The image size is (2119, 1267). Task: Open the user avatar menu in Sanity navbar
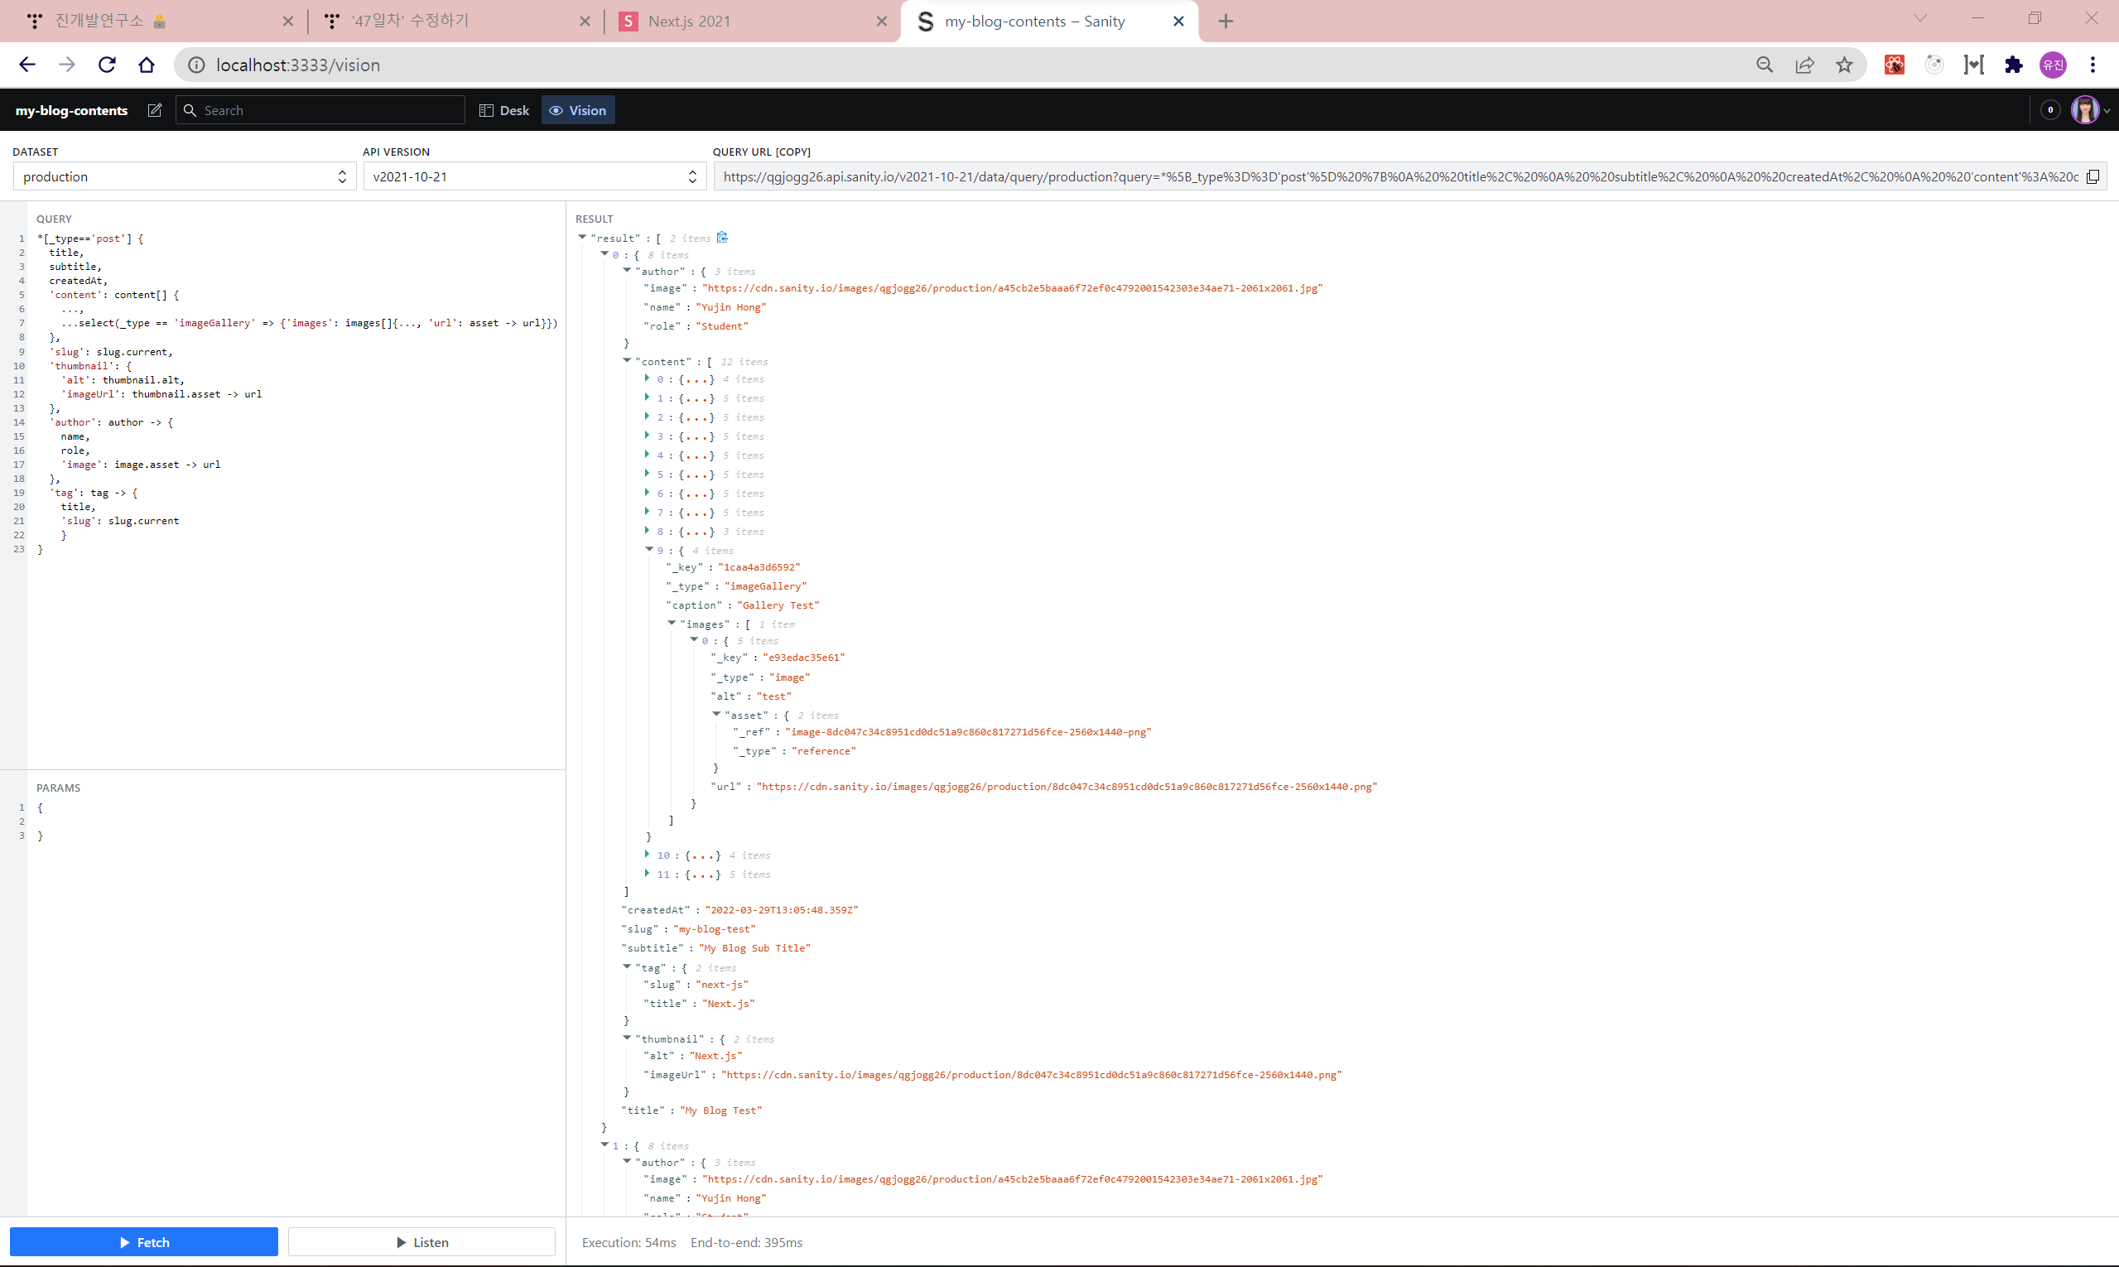2088,110
